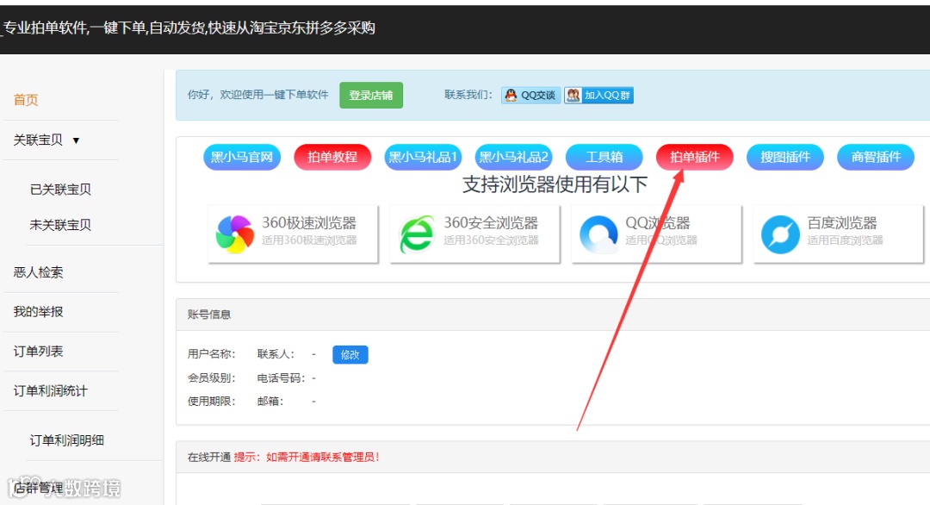Image resolution: width=930 pixels, height=505 pixels.
Task: Click the 加入QQ群 button
Action: tap(599, 95)
